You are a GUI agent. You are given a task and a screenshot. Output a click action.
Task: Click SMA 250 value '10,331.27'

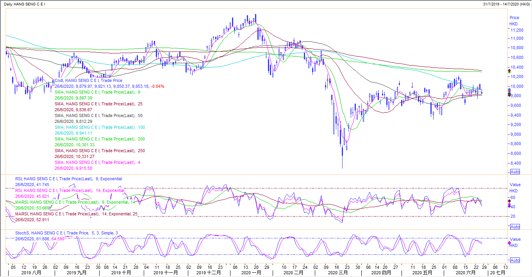(x=75, y=156)
